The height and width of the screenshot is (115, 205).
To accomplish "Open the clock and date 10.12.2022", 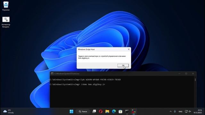I will pyautogui.click(x=198, y=111).
